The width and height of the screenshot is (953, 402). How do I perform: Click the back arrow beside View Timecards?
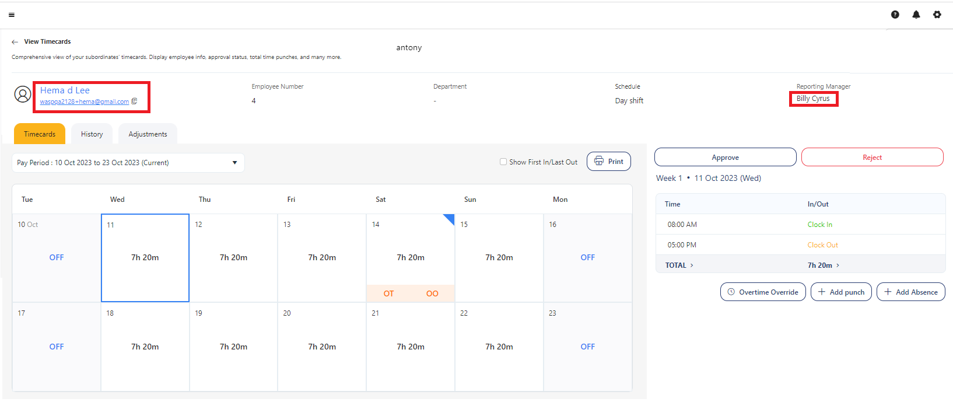[15, 42]
